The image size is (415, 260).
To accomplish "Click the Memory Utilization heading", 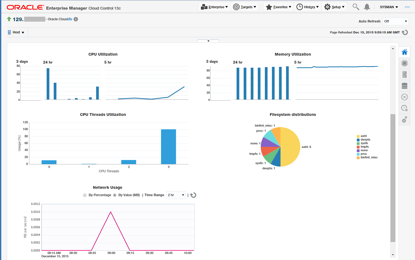I will pyautogui.click(x=293, y=54).
